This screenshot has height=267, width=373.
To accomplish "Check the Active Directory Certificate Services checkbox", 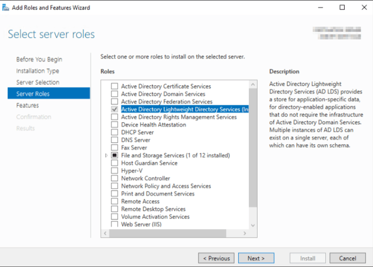I will pyautogui.click(x=114, y=86).
